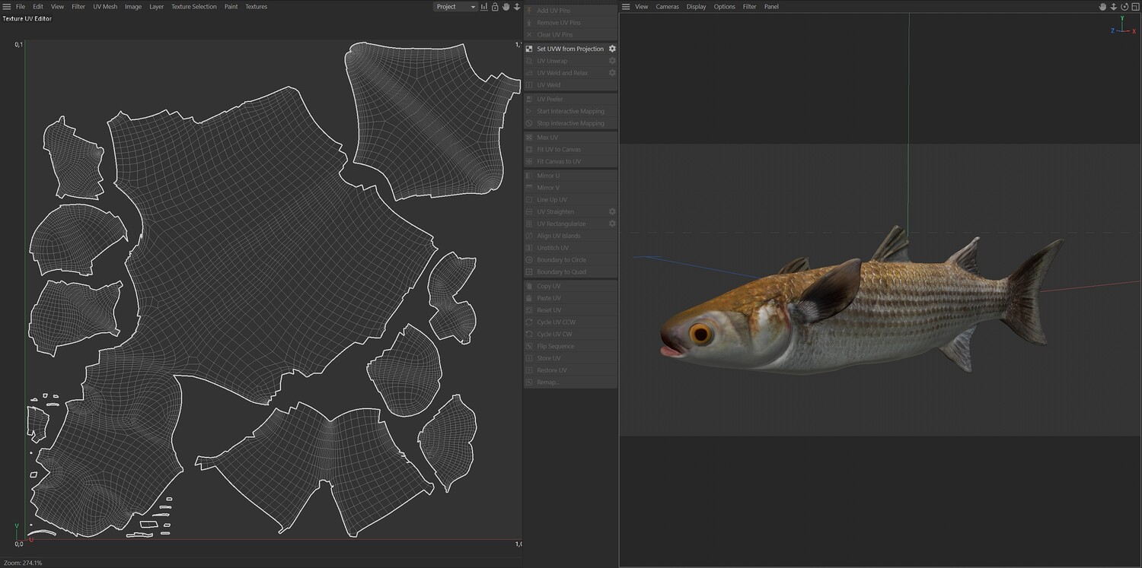The width and height of the screenshot is (1142, 568).
Task: Open the Project dropdown
Action: coord(455,7)
